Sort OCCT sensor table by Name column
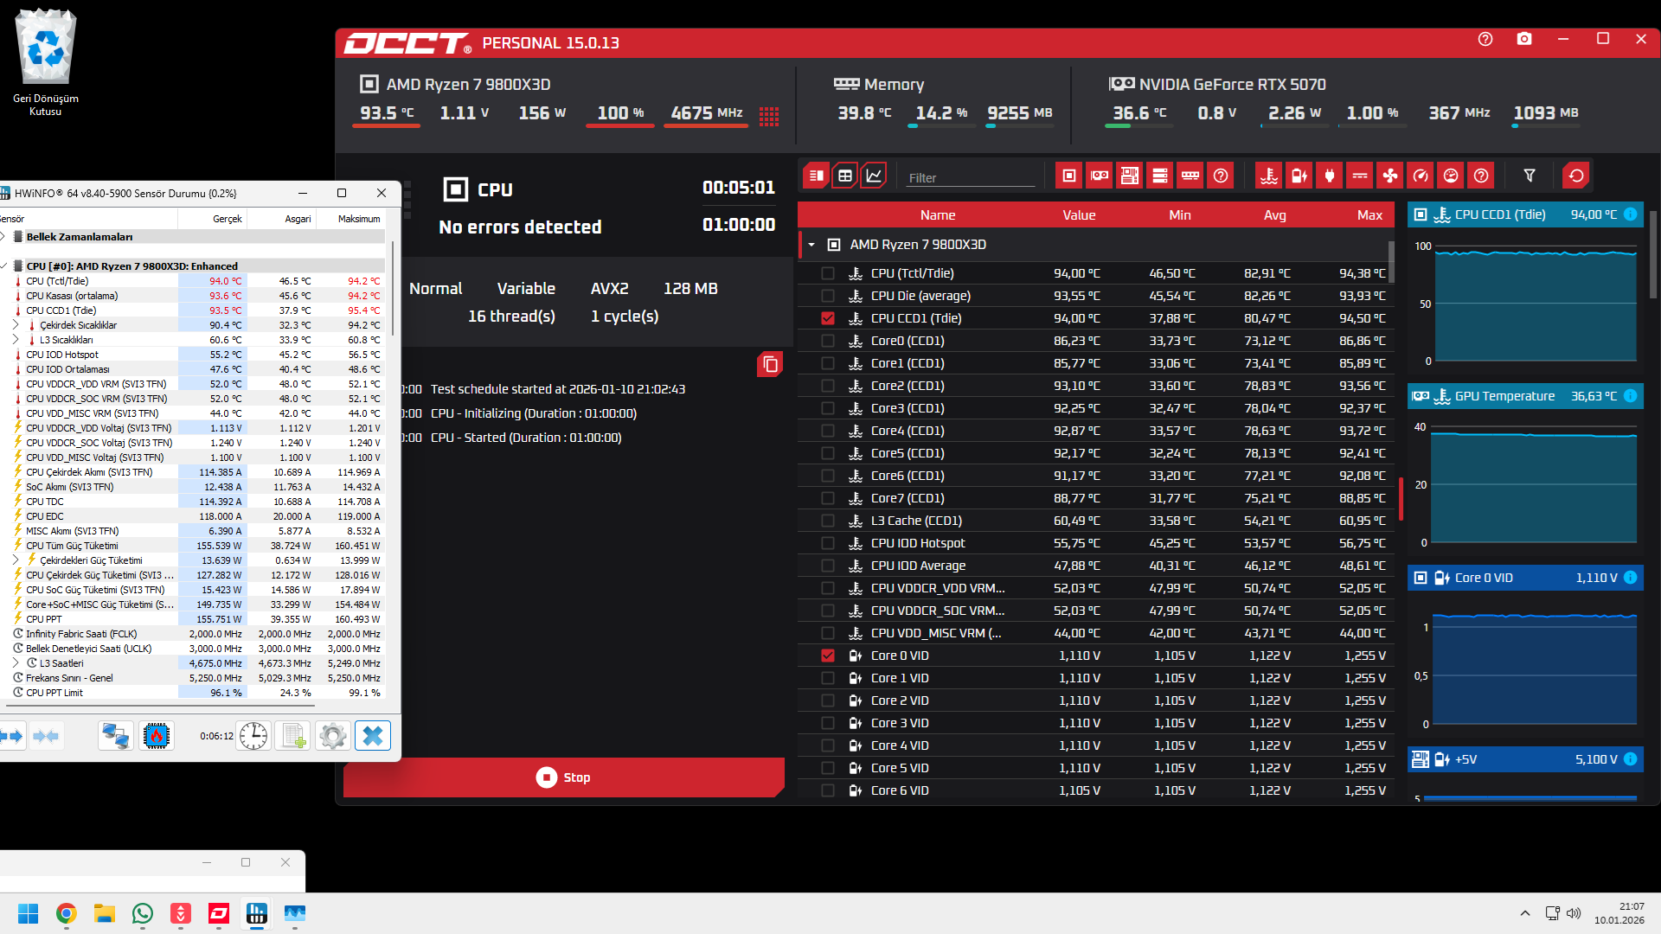The height and width of the screenshot is (934, 1661). click(938, 215)
